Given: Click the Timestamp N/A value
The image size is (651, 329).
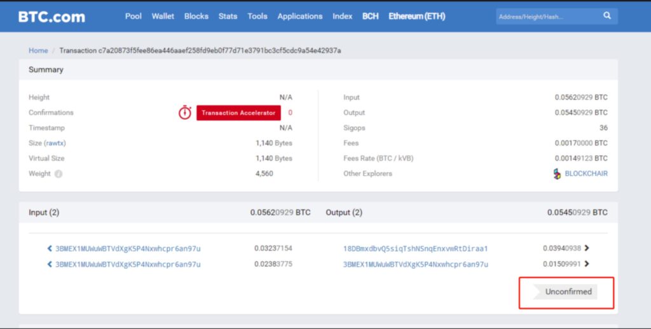Looking at the screenshot, I should [285, 128].
